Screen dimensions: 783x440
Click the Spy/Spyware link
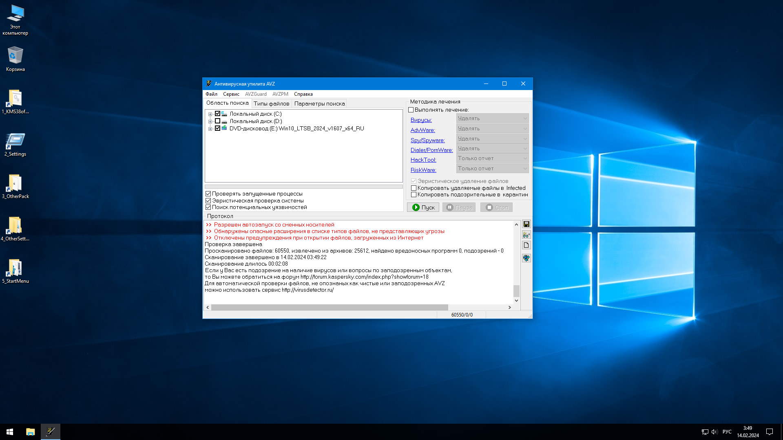coord(427,140)
